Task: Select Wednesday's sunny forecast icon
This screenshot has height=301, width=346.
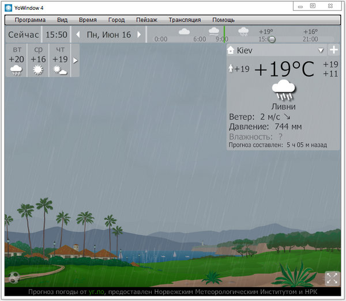Action: click(38, 70)
